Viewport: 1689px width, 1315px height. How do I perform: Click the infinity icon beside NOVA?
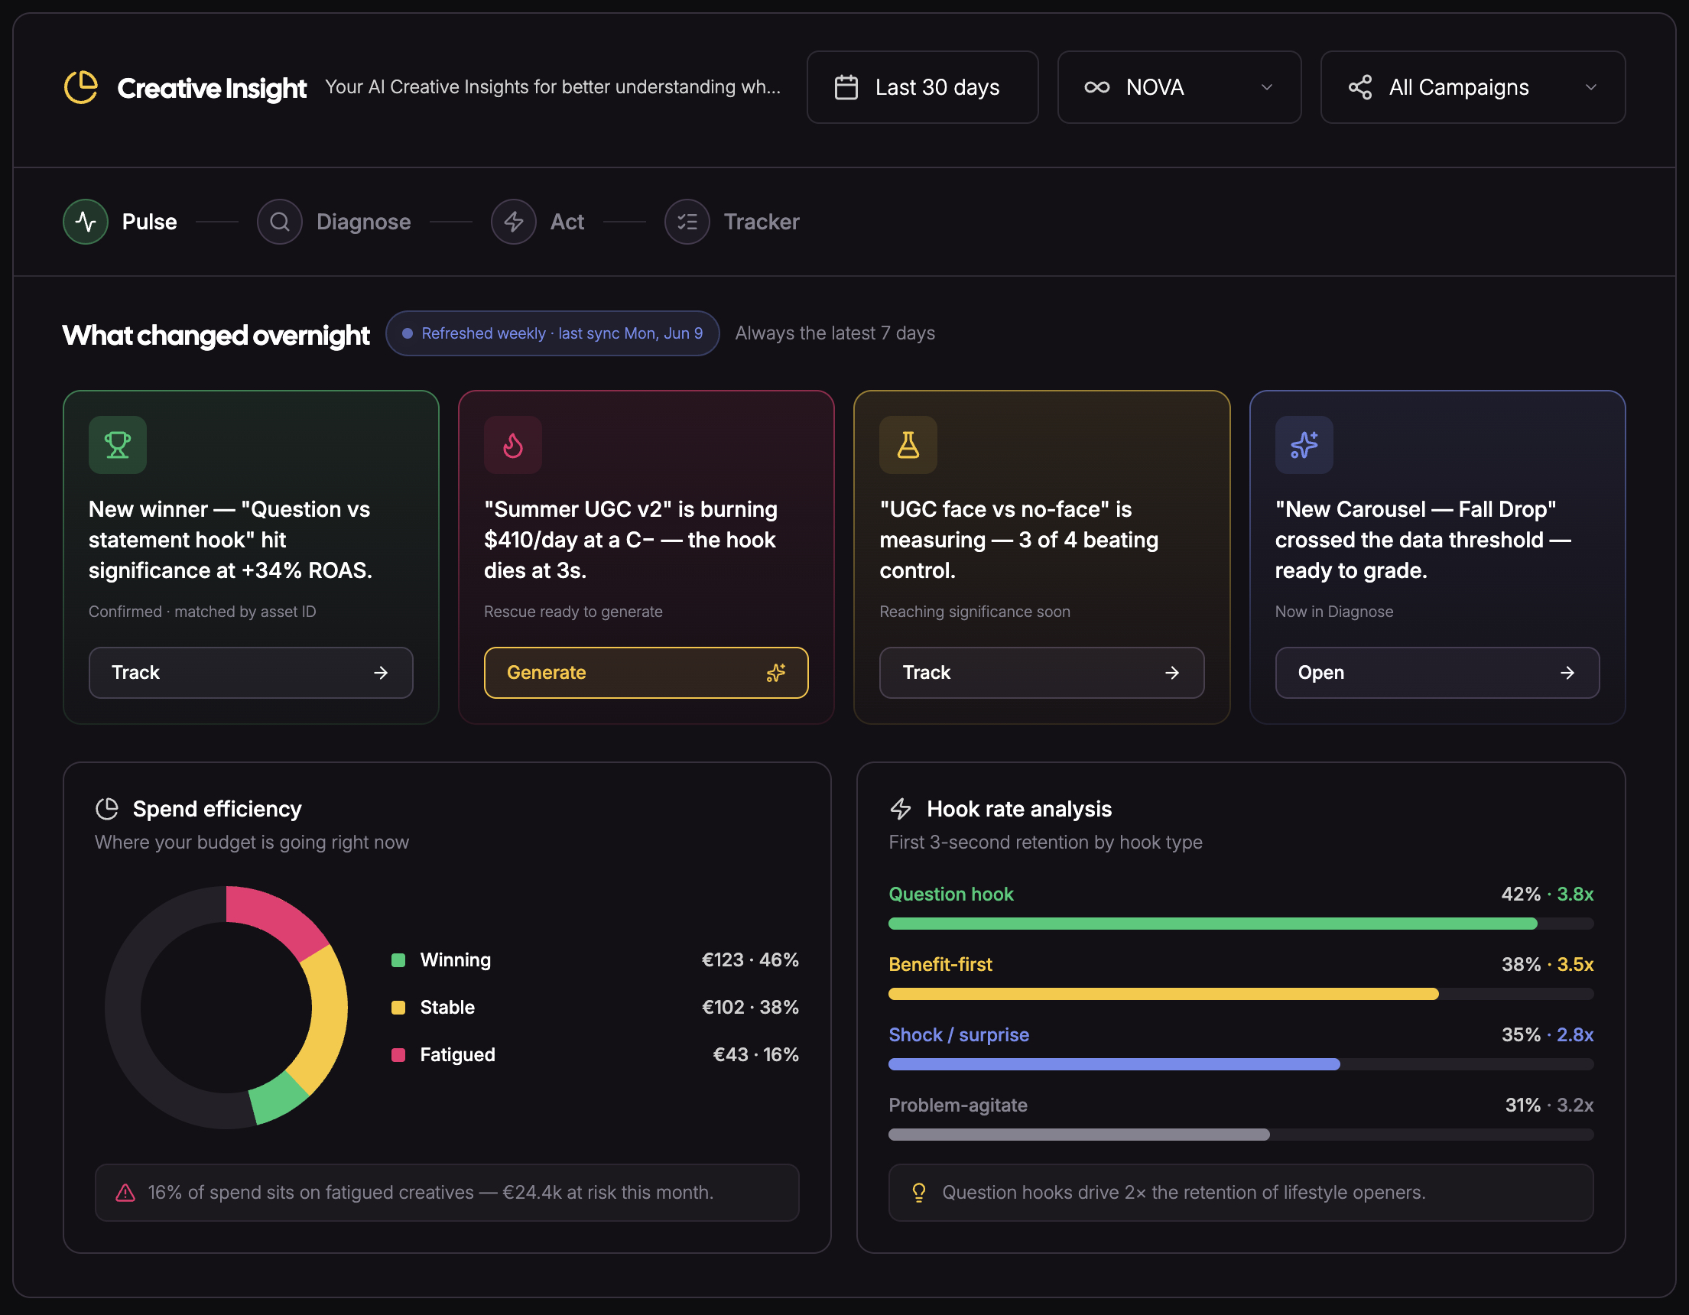[1096, 87]
